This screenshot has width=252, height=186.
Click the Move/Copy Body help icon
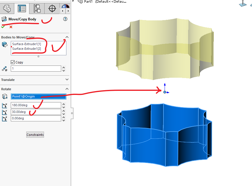(65, 19)
